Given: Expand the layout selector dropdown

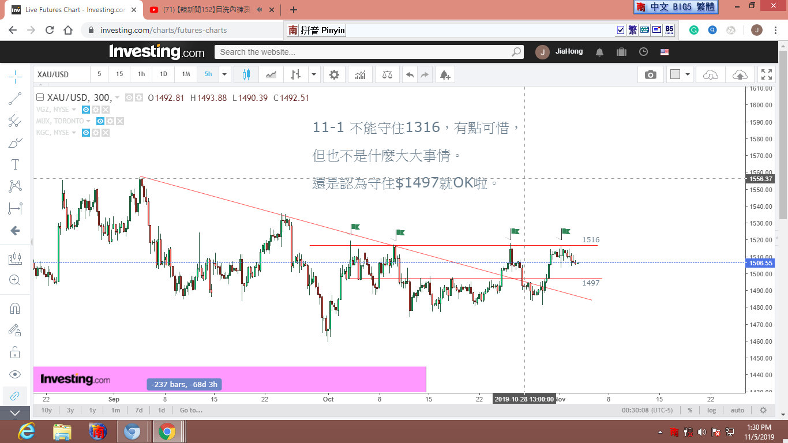Looking at the screenshot, I should pyautogui.click(x=688, y=74).
